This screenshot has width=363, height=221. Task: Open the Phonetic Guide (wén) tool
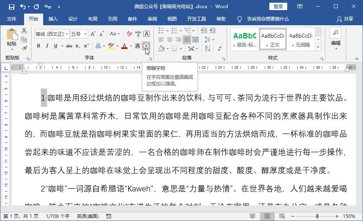[138, 34]
